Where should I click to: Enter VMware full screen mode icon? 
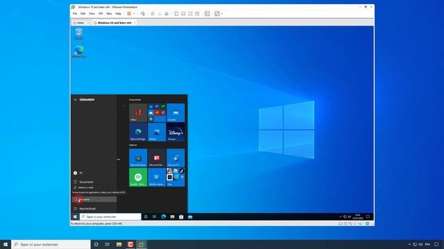point(190,14)
